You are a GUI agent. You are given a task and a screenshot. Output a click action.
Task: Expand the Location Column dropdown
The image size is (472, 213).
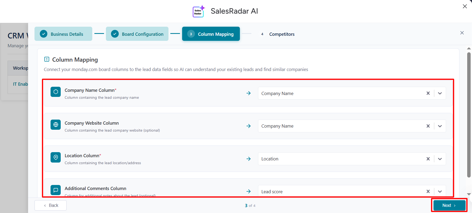pyautogui.click(x=440, y=159)
